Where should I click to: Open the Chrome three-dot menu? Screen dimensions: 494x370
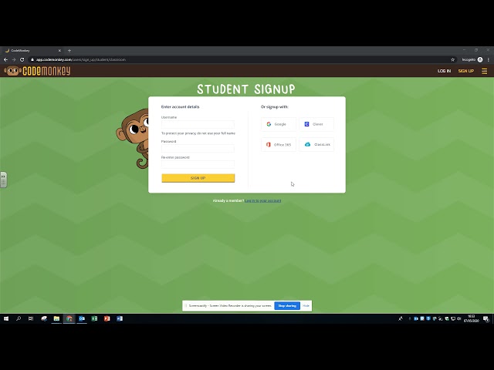coord(489,59)
